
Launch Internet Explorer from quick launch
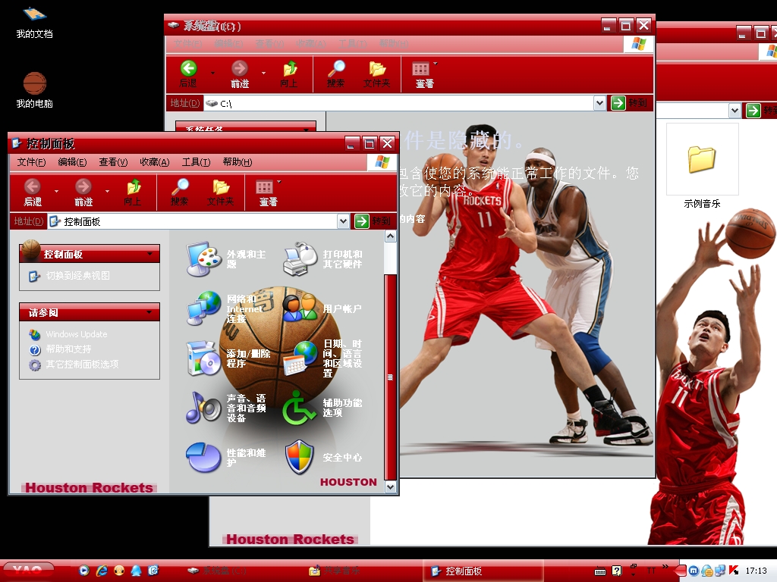tap(102, 571)
